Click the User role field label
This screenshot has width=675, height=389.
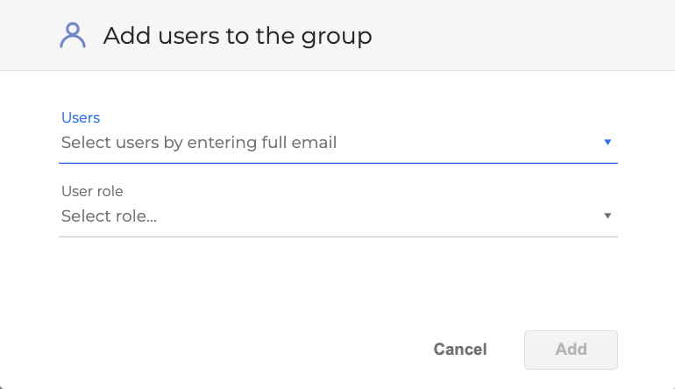[92, 191]
